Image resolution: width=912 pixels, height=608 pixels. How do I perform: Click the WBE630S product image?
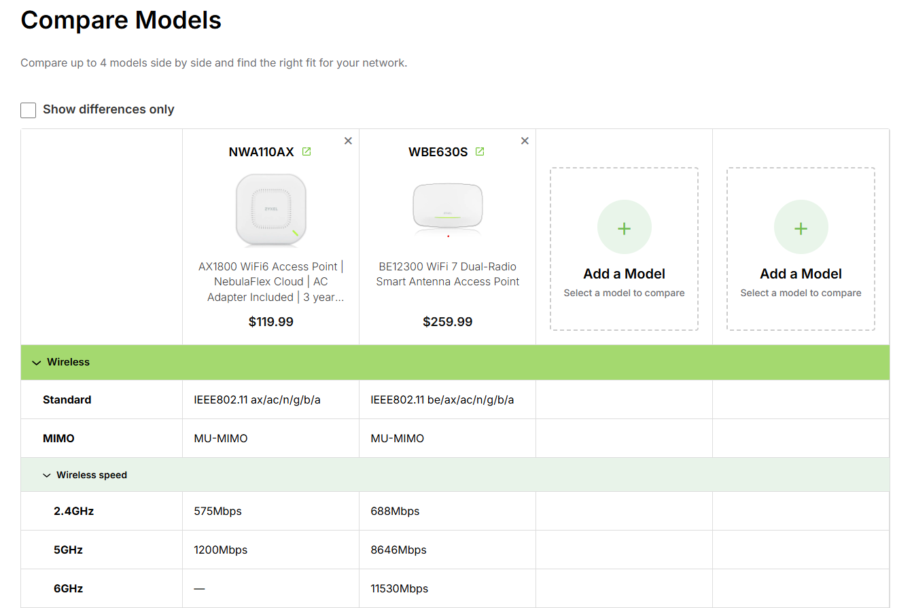click(x=448, y=209)
